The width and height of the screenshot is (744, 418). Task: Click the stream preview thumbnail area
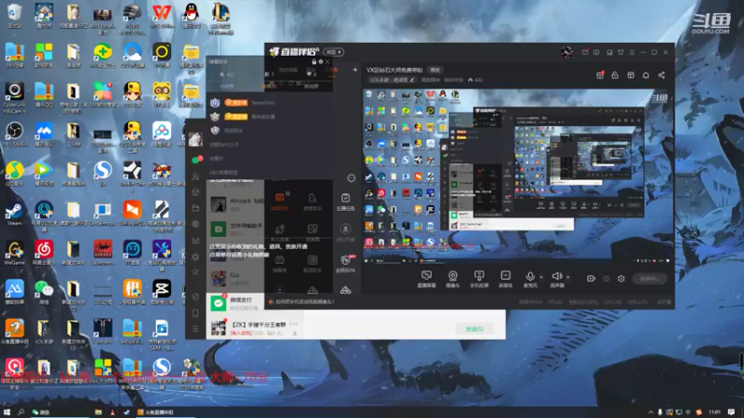[518, 176]
